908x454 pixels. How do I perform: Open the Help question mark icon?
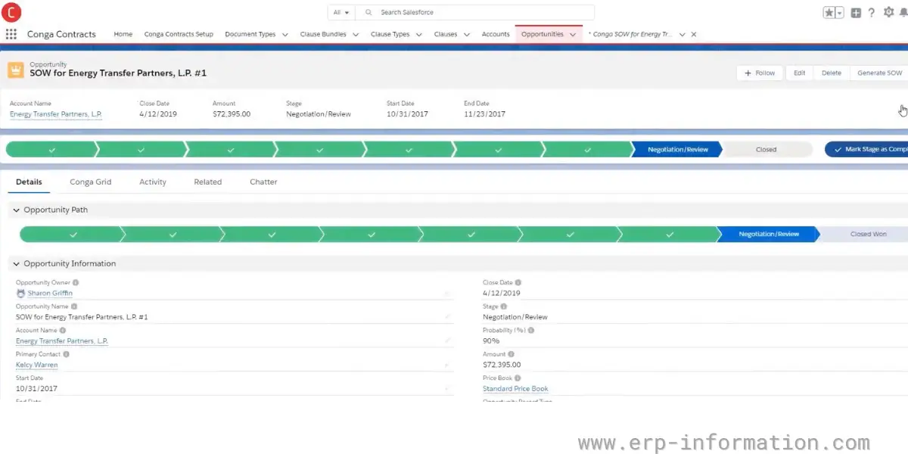(872, 13)
